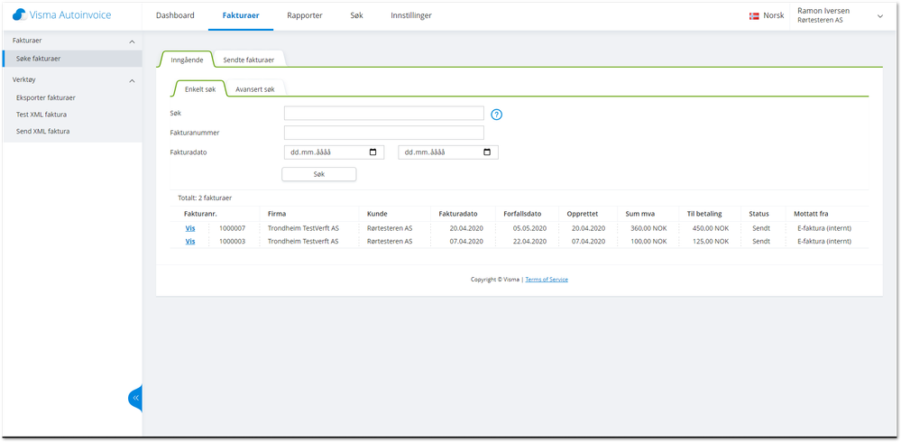Click the second Fakturadato date field
Image resolution: width=901 pixels, height=442 pixels.
point(448,152)
